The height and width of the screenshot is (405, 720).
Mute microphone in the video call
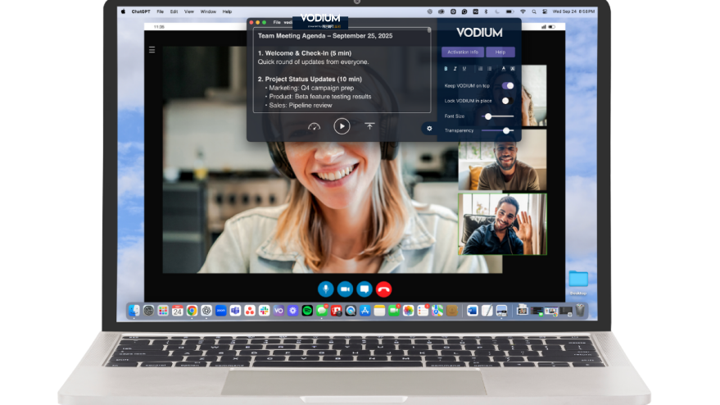(325, 289)
